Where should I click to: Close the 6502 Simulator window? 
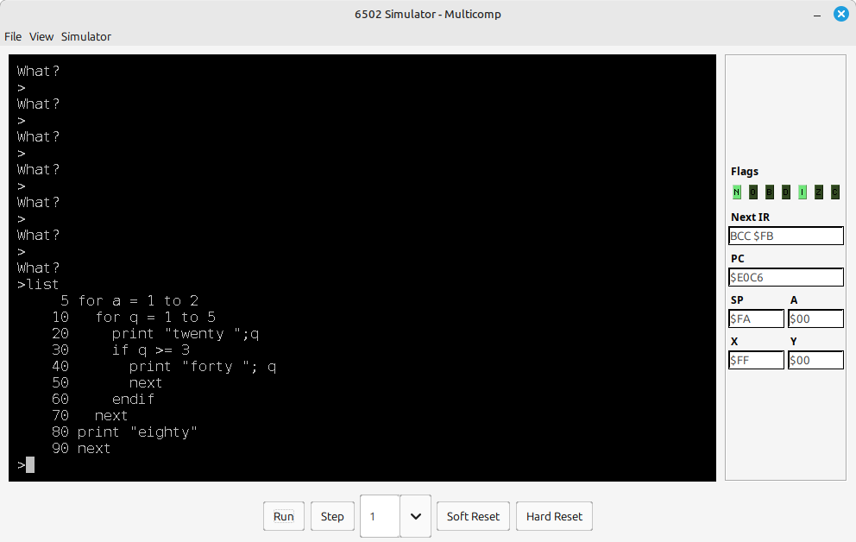(840, 14)
